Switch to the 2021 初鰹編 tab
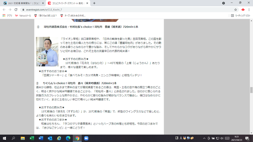The height and width of the screenshot is (142, 253). click(x=24, y=3)
